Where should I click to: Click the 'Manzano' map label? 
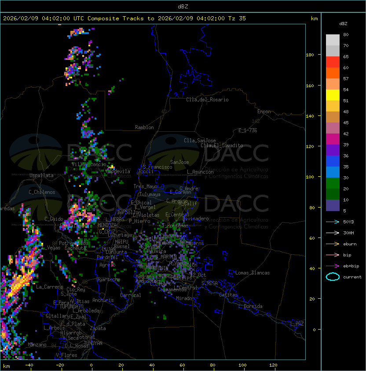[37, 345]
